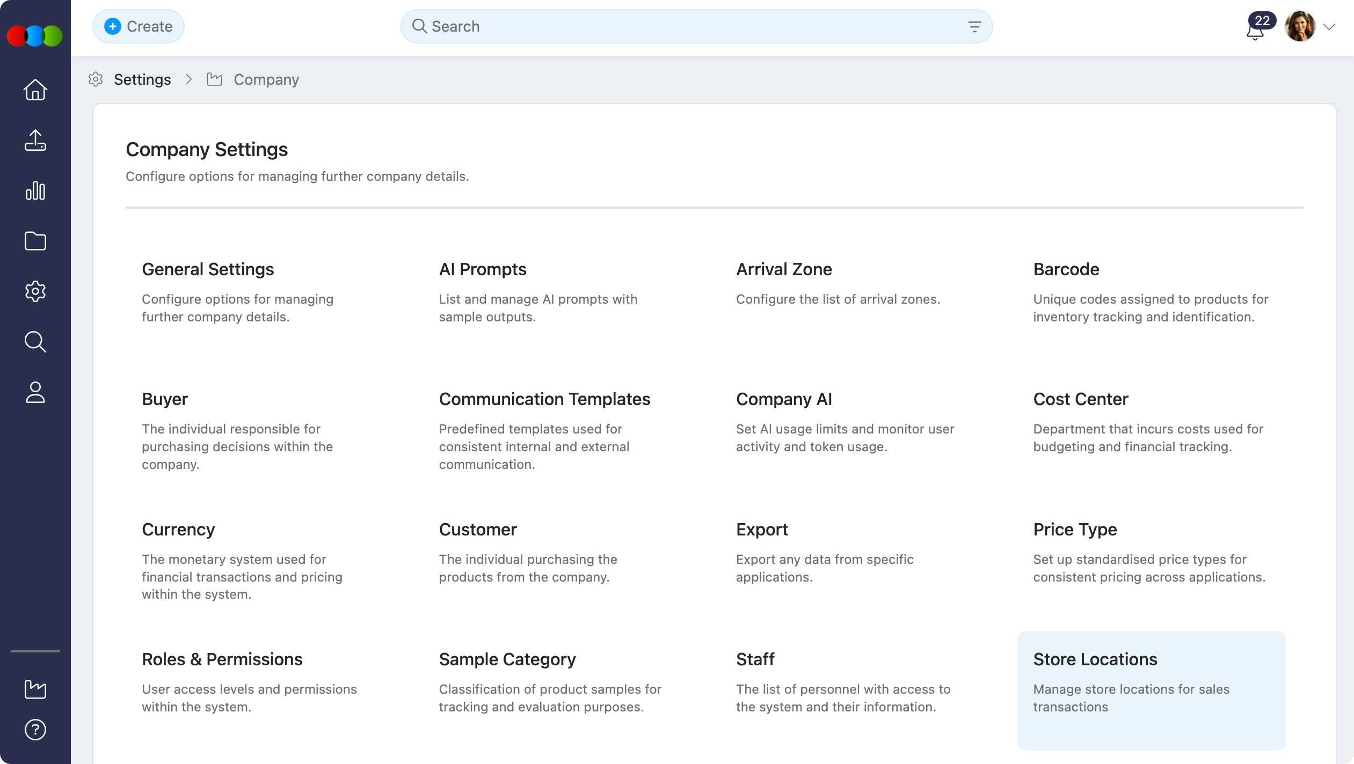
Task: Click the Create button
Action: point(139,26)
